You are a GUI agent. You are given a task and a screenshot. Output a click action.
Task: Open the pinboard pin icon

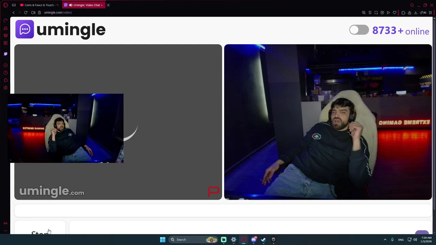tap(370, 13)
